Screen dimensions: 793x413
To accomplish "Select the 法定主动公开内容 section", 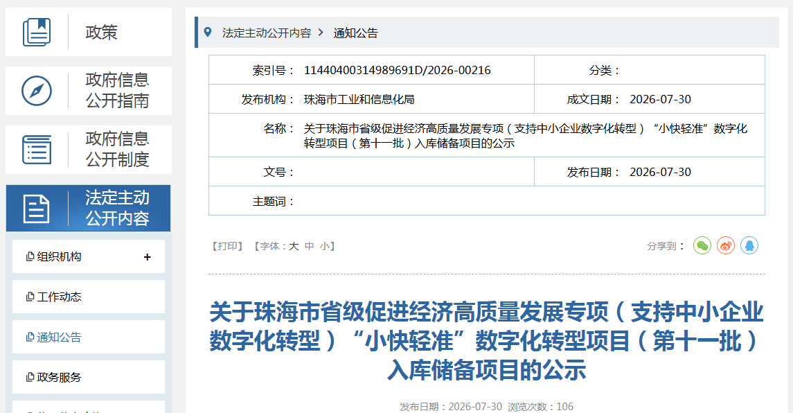I will (x=89, y=209).
